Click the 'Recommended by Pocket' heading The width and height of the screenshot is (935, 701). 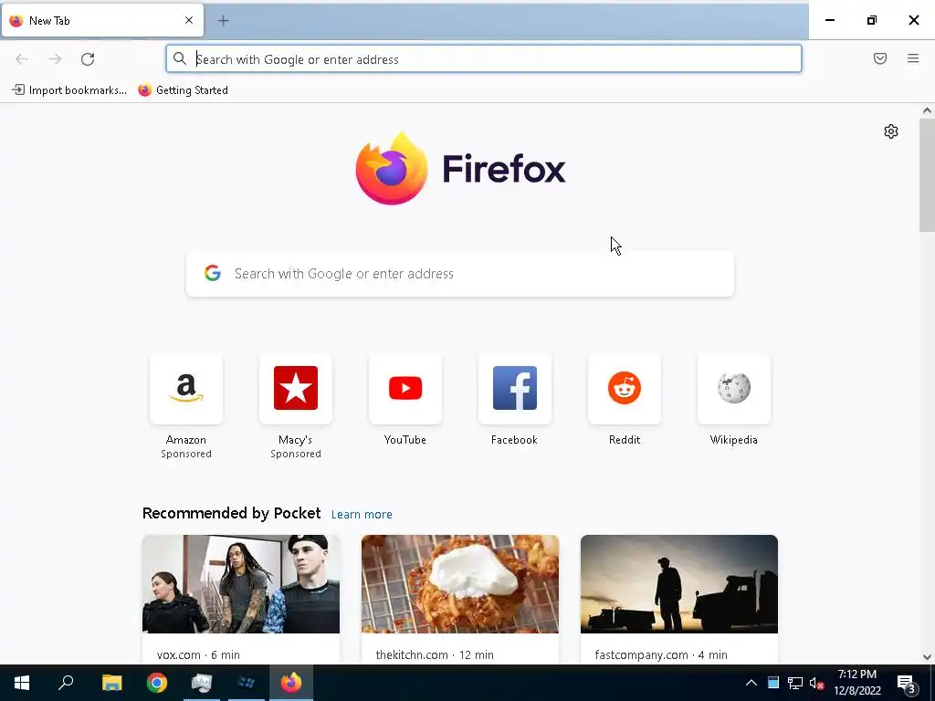(x=231, y=513)
